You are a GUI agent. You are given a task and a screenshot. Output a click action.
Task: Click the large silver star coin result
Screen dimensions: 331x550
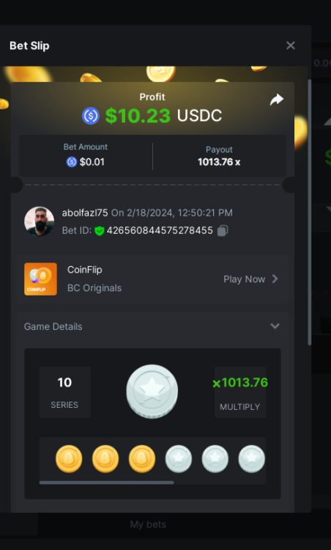click(x=152, y=391)
